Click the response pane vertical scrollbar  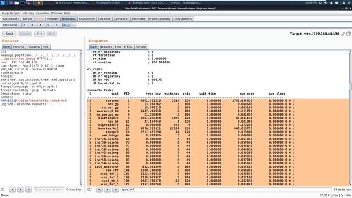(x=350, y=118)
